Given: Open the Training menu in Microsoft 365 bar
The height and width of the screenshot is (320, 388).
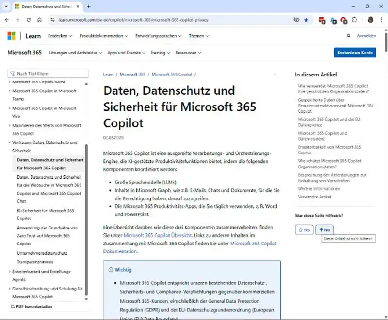Looking at the screenshot, I should 160,53.
